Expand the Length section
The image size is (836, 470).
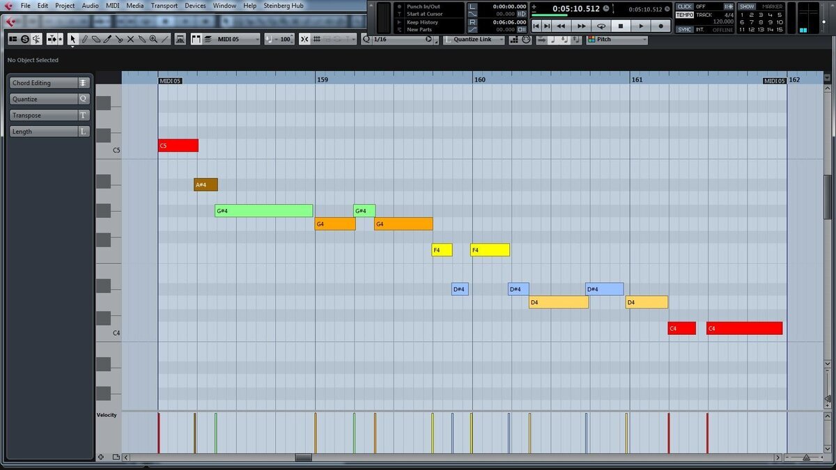click(43, 131)
